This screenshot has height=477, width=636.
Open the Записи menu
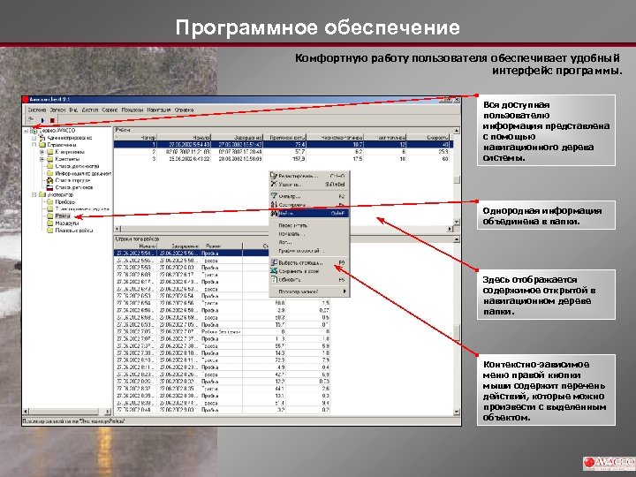pos(58,110)
